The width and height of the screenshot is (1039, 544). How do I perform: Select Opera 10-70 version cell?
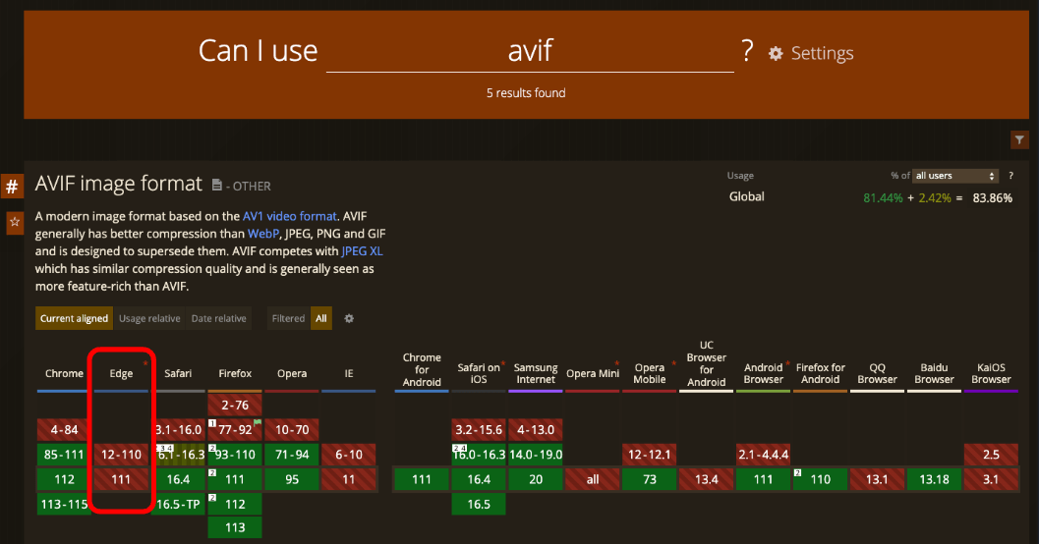(x=292, y=429)
